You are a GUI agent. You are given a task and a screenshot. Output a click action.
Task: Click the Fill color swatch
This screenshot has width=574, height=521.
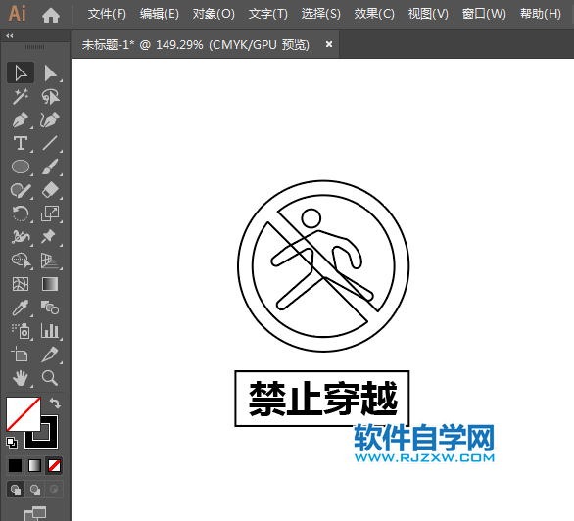24,414
